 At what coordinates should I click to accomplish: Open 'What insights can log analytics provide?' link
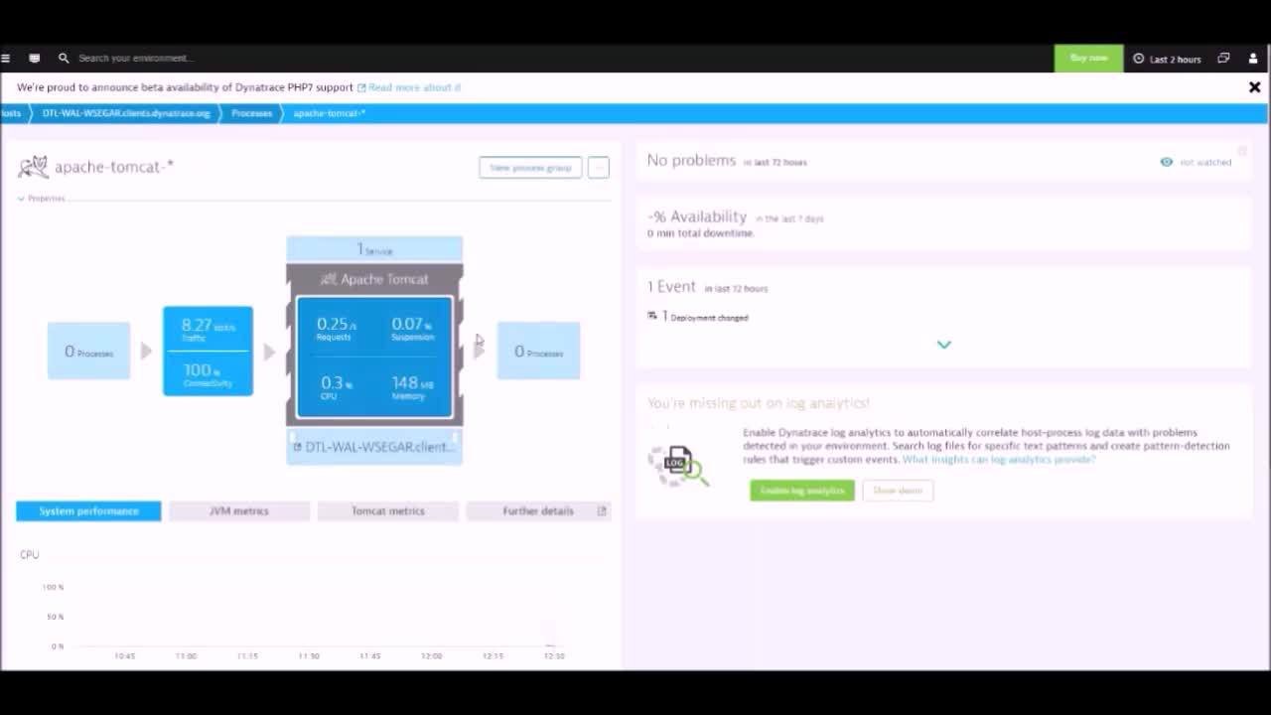click(999, 460)
